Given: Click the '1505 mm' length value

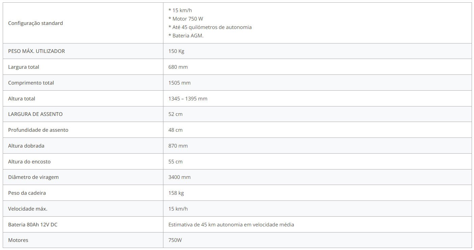Looking at the screenshot, I should coord(179,83).
